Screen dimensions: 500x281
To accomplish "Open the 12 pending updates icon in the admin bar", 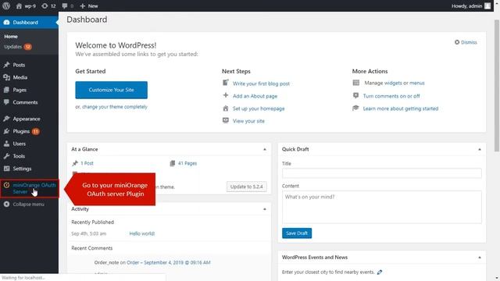I will (x=48, y=5).
